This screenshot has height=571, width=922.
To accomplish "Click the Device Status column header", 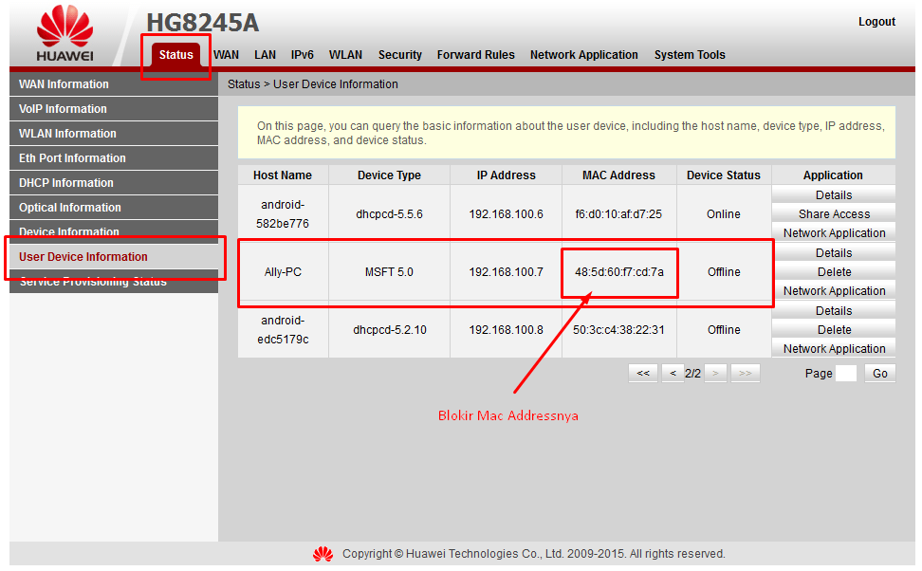I will click(x=723, y=175).
